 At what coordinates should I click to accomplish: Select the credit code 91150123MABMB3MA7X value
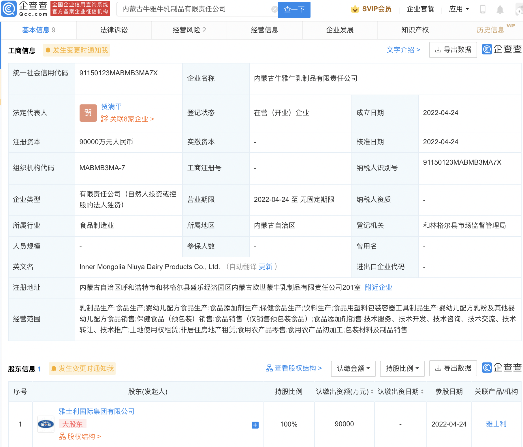[x=118, y=73]
